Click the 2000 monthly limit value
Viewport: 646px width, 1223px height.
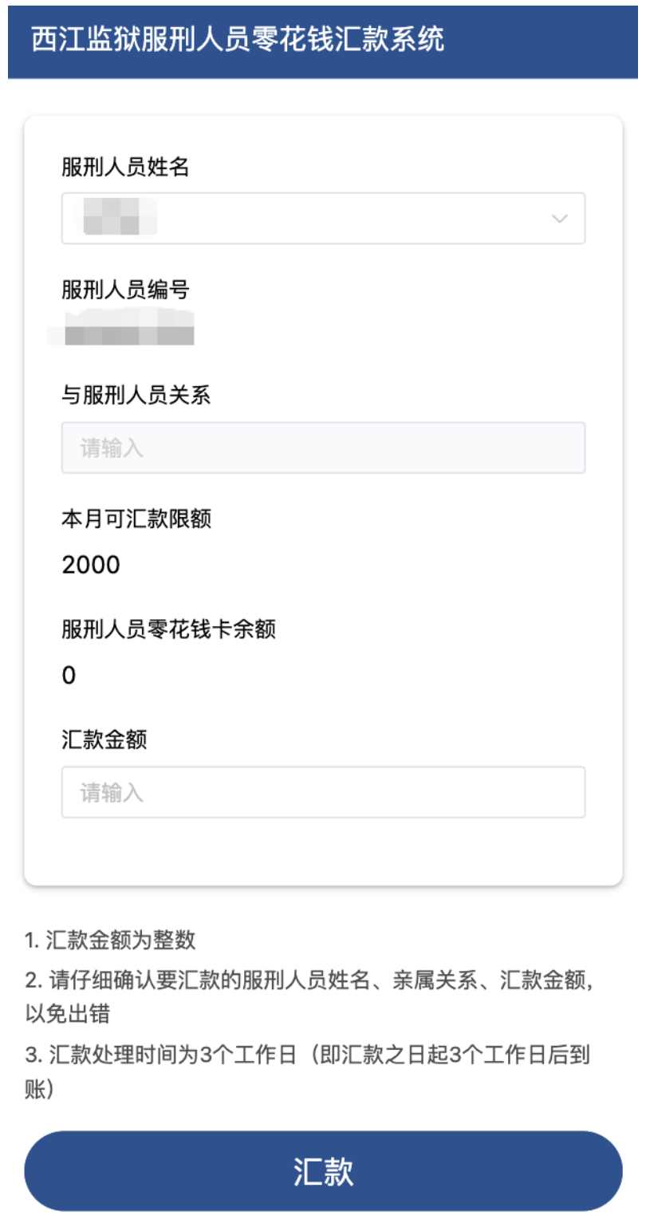[91, 565]
